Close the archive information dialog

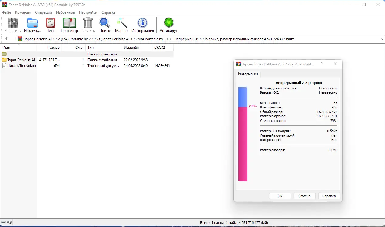coord(336,64)
